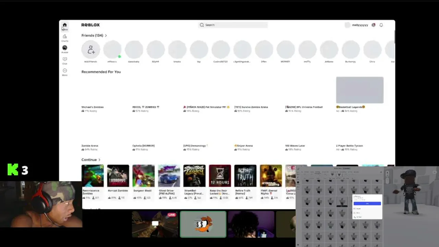Open the Robux icon next to username
The height and width of the screenshot is (247, 439).
coord(374,25)
